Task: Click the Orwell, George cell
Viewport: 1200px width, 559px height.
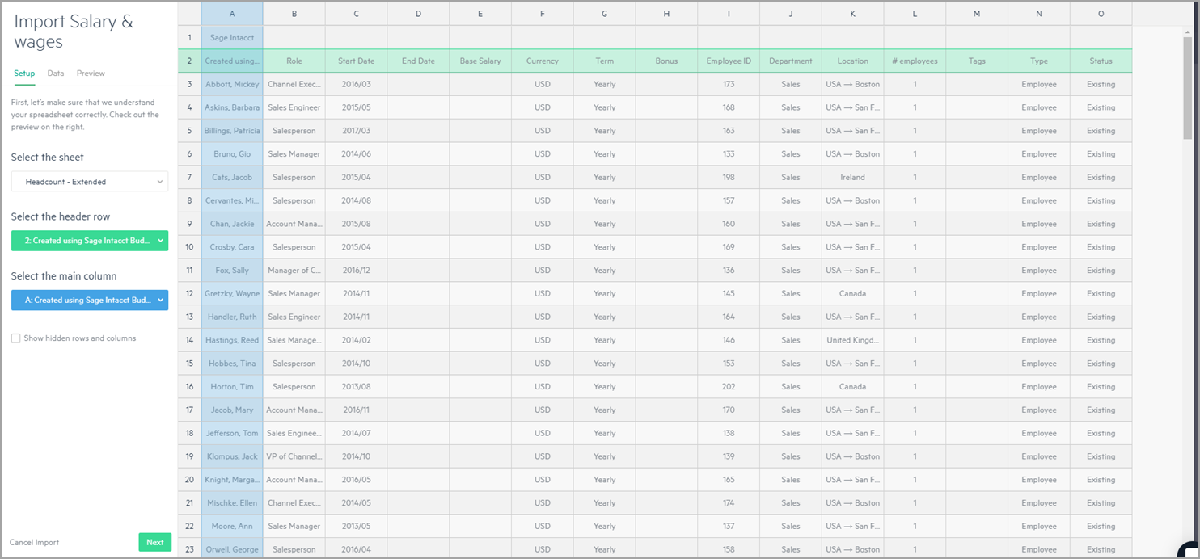Action: coord(232,550)
